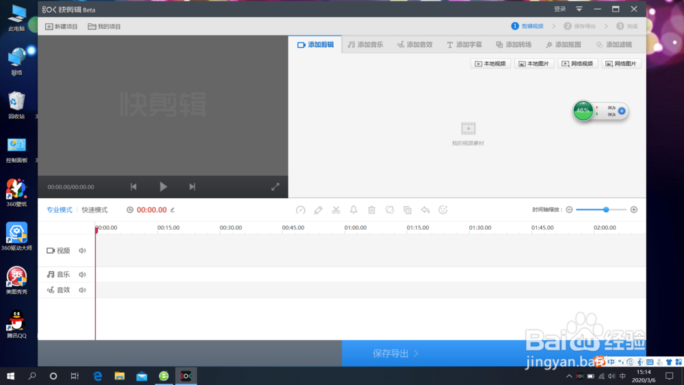684x385 pixels.
Task: Open File Explorer from taskbar
Action: click(x=120, y=376)
